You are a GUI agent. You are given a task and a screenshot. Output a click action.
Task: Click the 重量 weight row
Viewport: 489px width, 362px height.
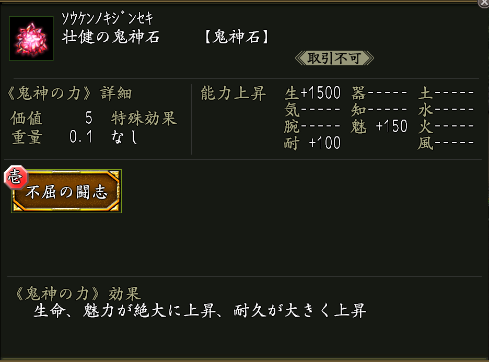(x=51, y=137)
